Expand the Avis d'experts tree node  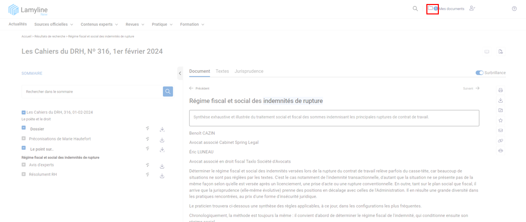point(23,165)
